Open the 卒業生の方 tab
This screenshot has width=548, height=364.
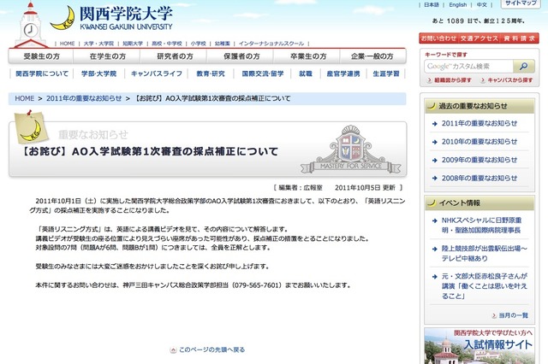308,56
